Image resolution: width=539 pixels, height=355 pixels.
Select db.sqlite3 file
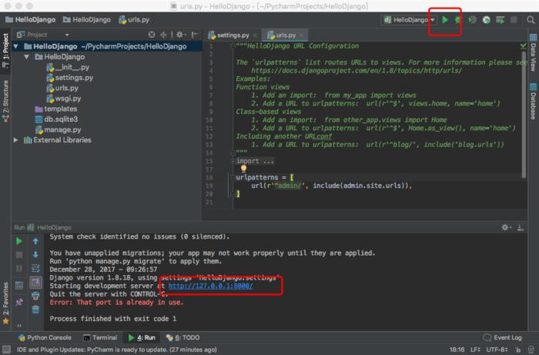pos(56,119)
